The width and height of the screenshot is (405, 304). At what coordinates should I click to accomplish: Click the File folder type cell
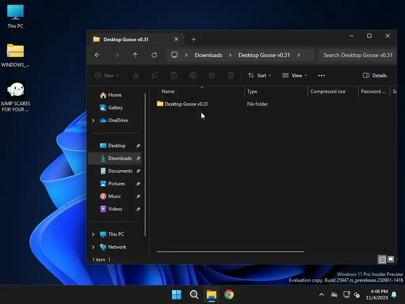[x=257, y=104]
